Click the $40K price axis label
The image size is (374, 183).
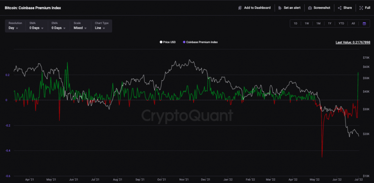click(366, 91)
